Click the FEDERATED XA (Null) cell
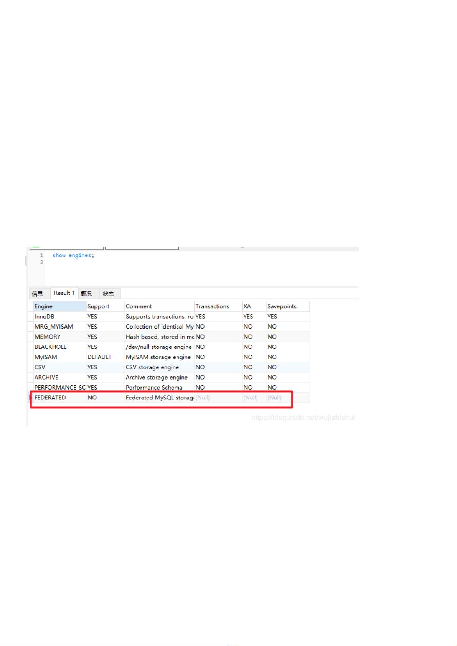 point(254,398)
